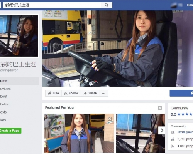Open the three-dot more options menu
This screenshot has height=154, width=193.
point(103,93)
